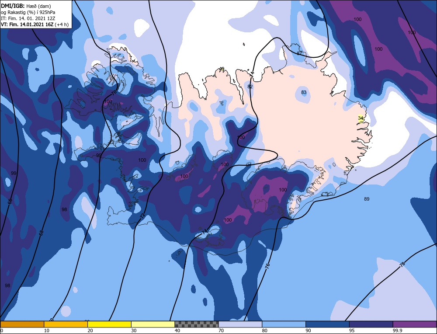Click the '99.9' legend tick label
Screen dimensions: 437x334
pyautogui.click(x=397, y=331)
